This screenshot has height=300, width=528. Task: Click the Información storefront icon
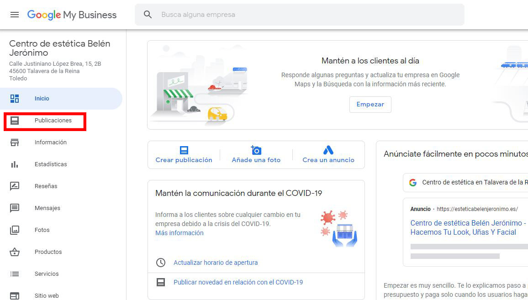coord(15,142)
